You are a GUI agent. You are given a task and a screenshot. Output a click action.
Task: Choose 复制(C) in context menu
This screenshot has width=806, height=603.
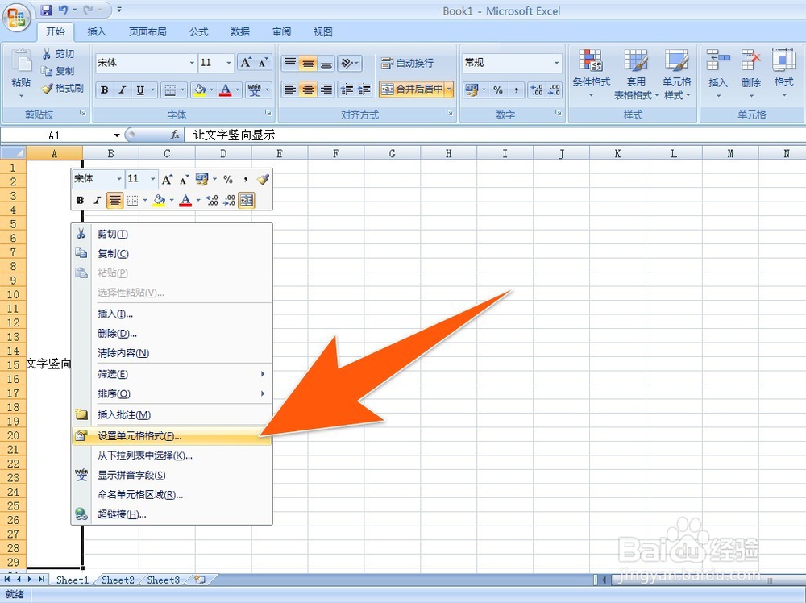tap(172, 253)
